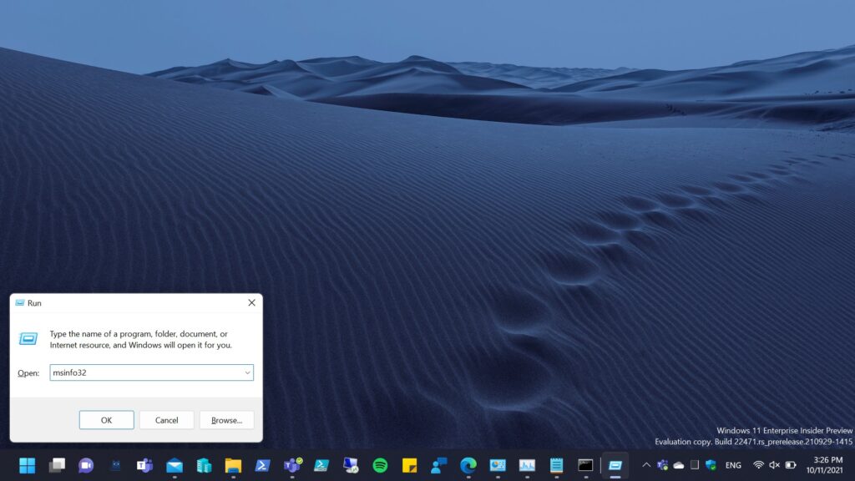Open the Windows Start menu
This screenshot has width=855, height=481.
click(x=28, y=465)
